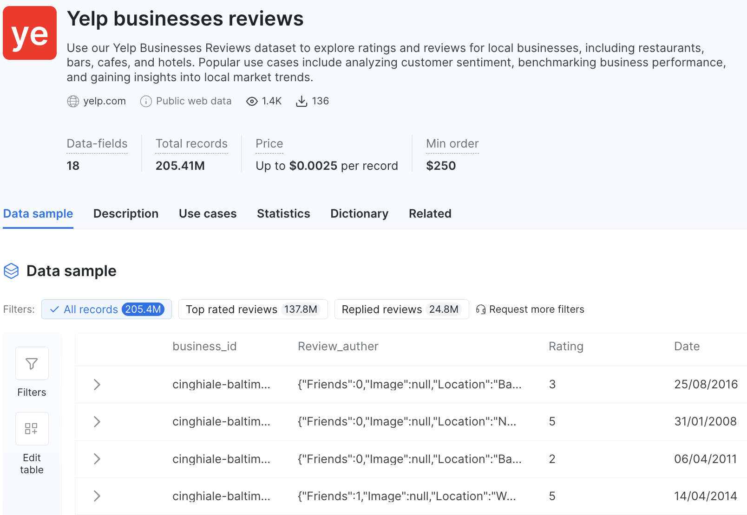Click the rating value 2 in the 06/04/2011 row

pos(552,459)
